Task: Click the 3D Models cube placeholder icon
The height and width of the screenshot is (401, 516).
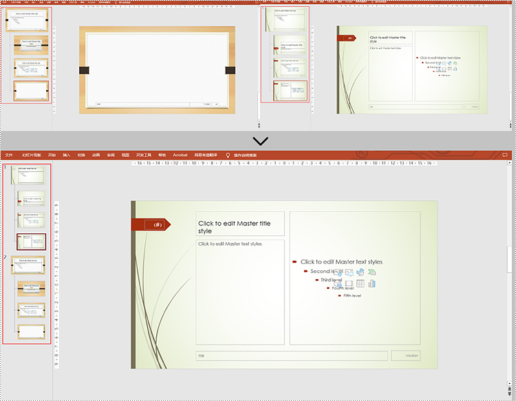Action: click(x=338, y=283)
